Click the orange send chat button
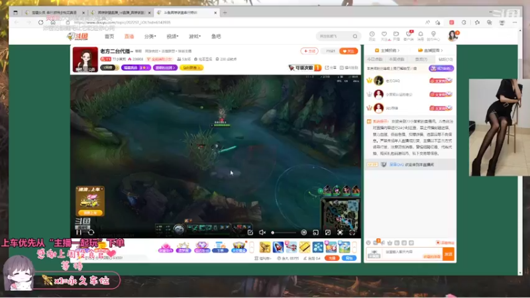Image resolution: width=530 pixels, height=298 pixels. click(x=449, y=254)
